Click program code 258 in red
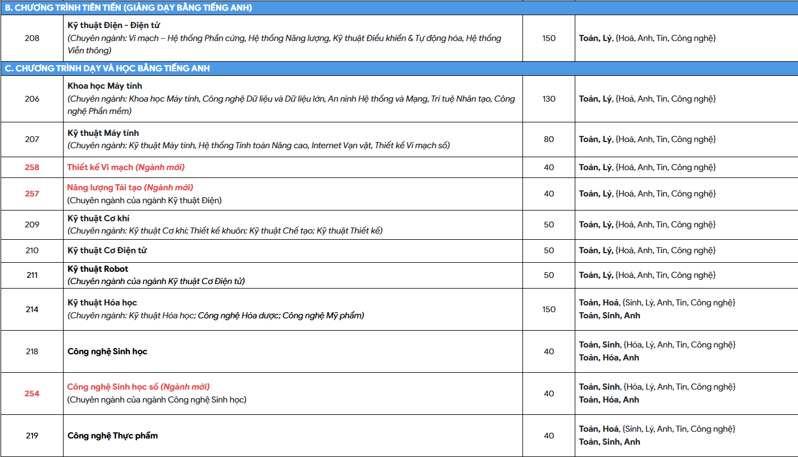The height and width of the screenshot is (457, 798). point(32,167)
